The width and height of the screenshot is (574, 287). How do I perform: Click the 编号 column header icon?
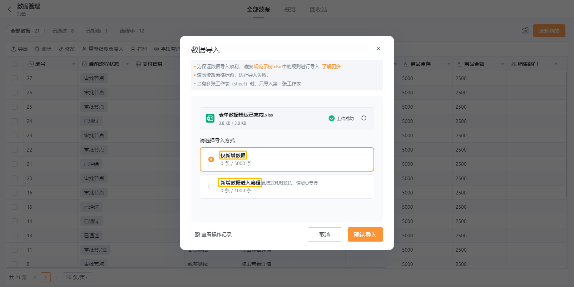coord(31,64)
